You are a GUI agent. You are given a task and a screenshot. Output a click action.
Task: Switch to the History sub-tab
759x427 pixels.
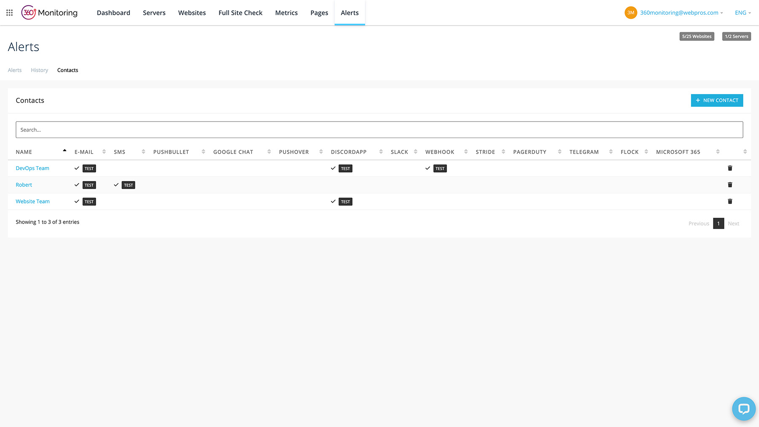[39, 70]
